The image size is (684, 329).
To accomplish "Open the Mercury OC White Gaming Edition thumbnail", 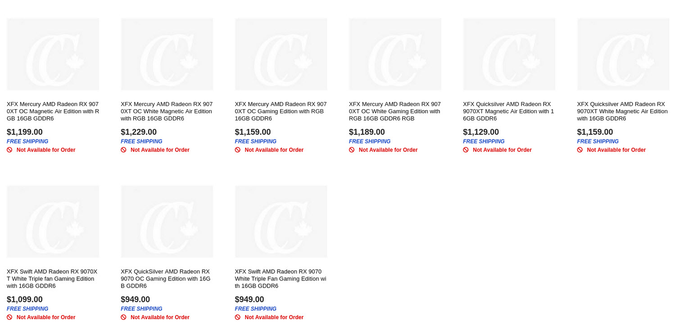I will pyautogui.click(x=395, y=54).
